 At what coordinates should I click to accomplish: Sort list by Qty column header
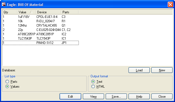pyautogui.click(x=10, y=12)
